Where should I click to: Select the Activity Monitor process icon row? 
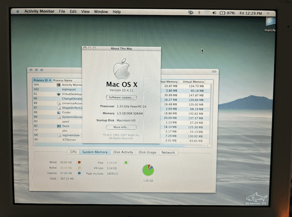click(x=59, y=85)
